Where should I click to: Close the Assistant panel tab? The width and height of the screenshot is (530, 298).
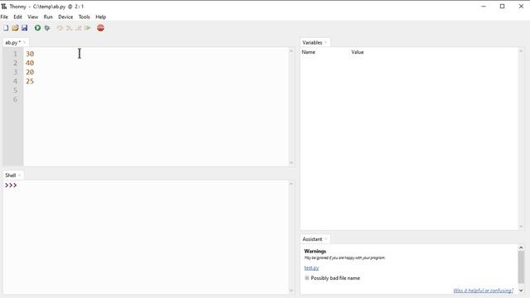click(x=325, y=239)
